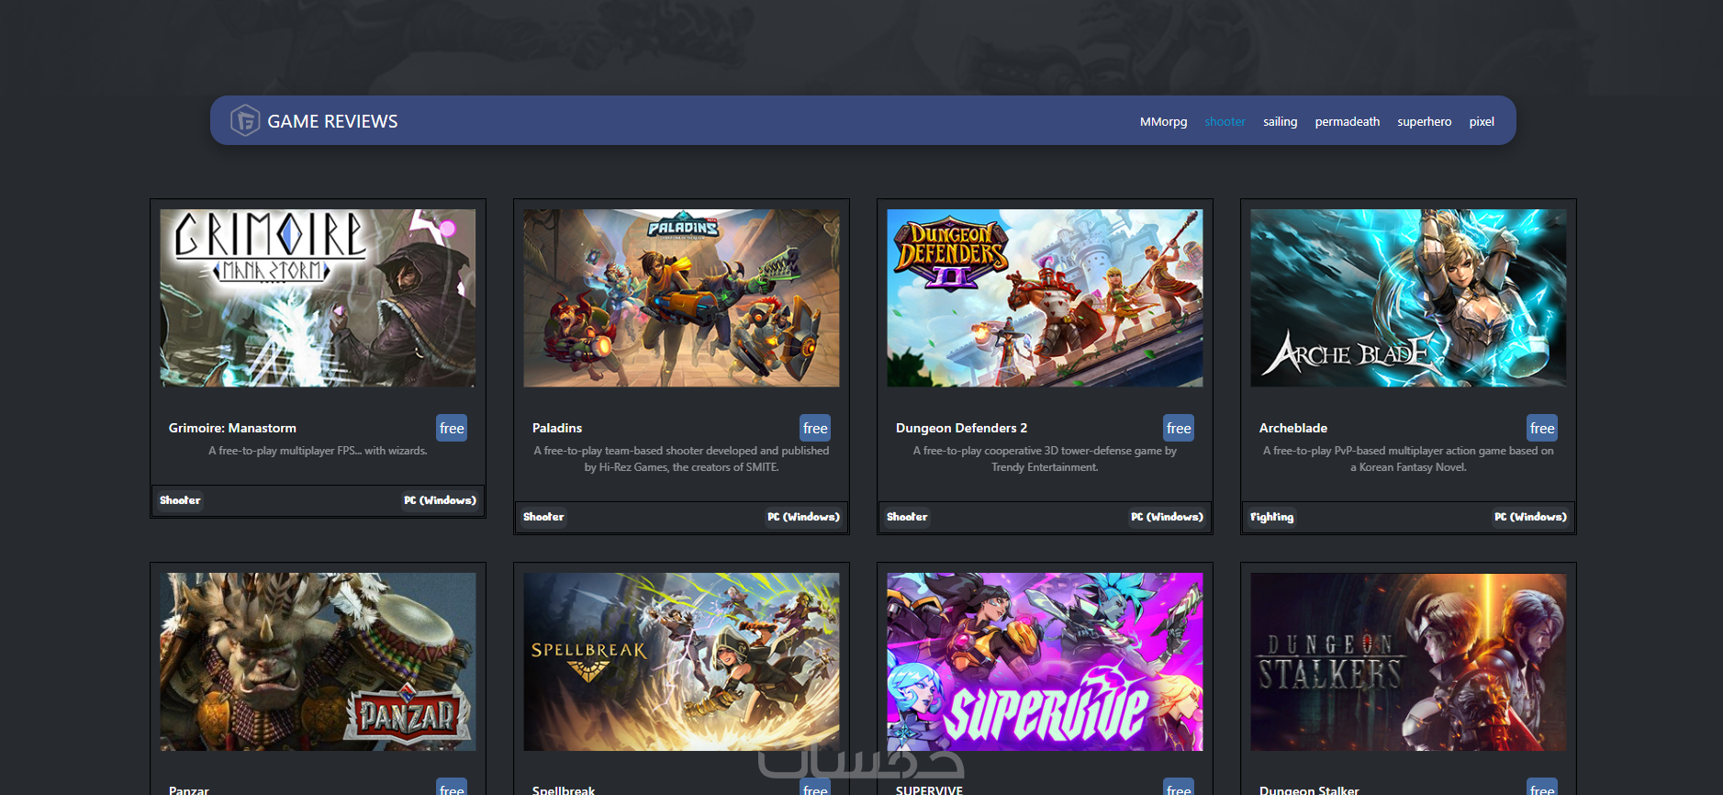The height and width of the screenshot is (795, 1723).
Task: Select the pixel category
Action: [x=1481, y=121]
